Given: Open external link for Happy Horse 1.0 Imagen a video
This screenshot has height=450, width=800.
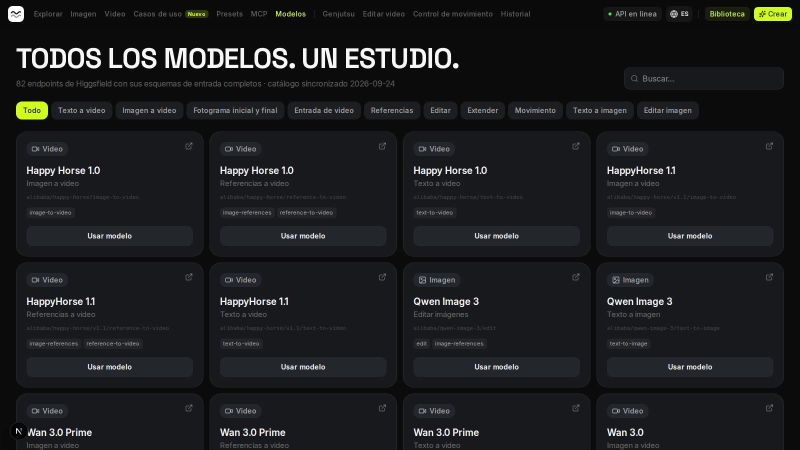Looking at the screenshot, I should 189,146.
